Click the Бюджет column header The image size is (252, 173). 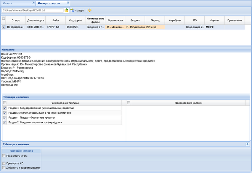135,21
